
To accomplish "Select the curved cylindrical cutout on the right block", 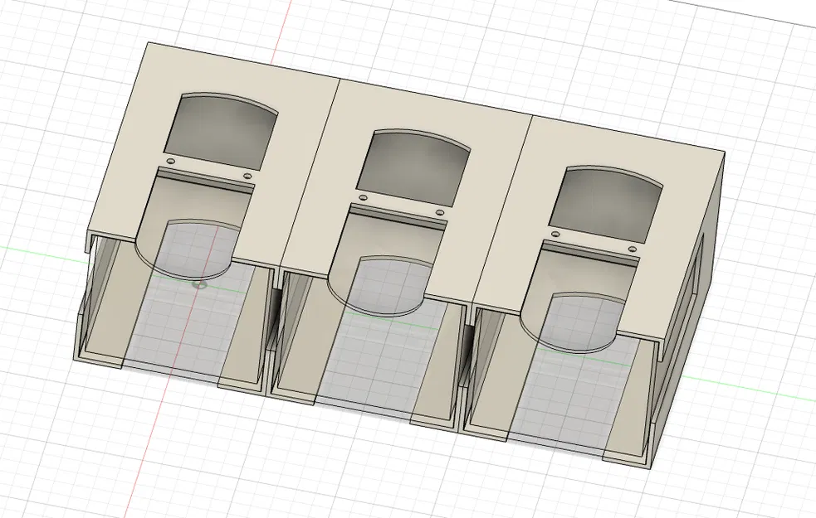I will tap(581, 319).
